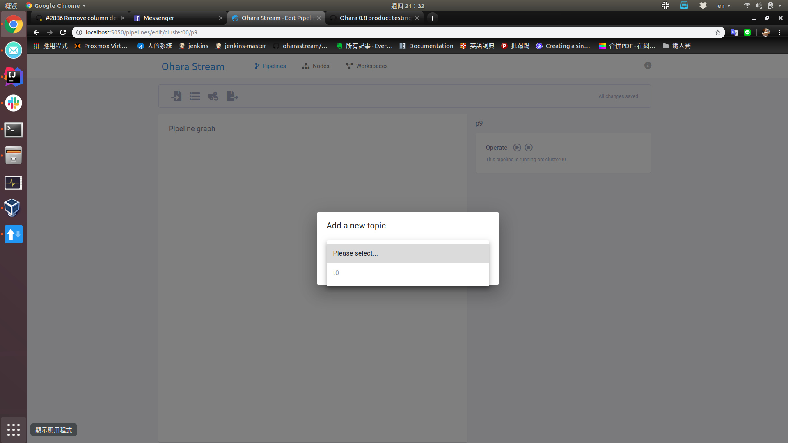Open the Proxmox Virt... bookmark
This screenshot has height=443, width=788.
101,46
